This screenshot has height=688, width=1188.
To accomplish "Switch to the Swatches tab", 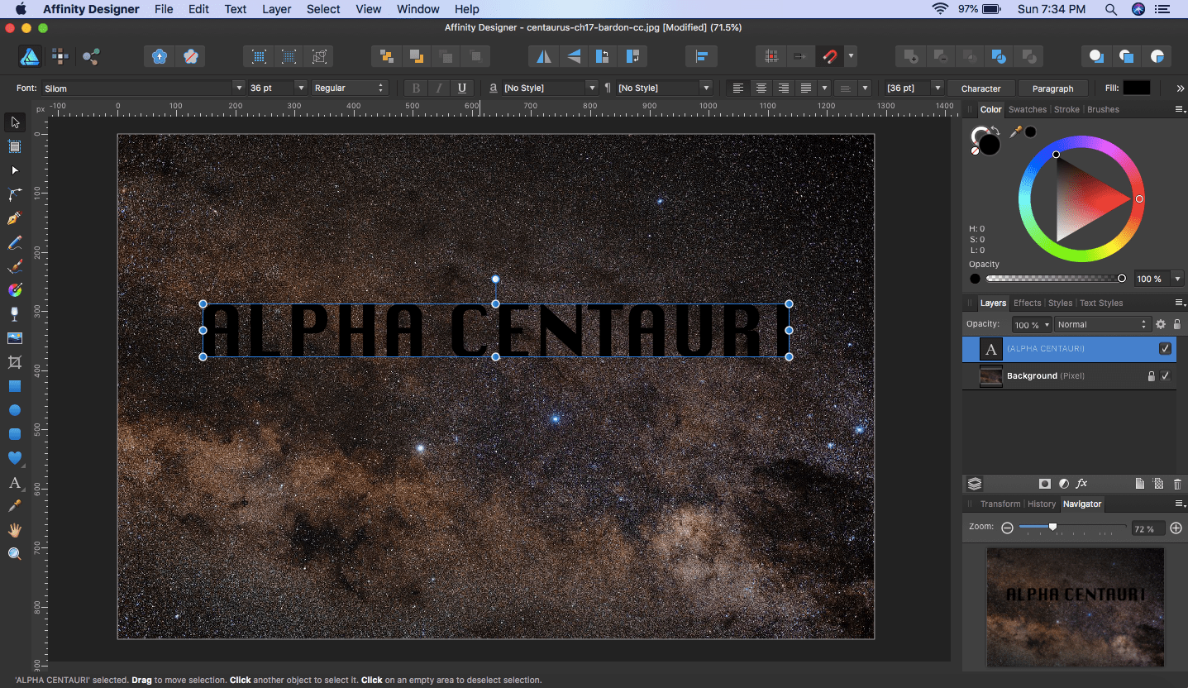I will click(1028, 109).
